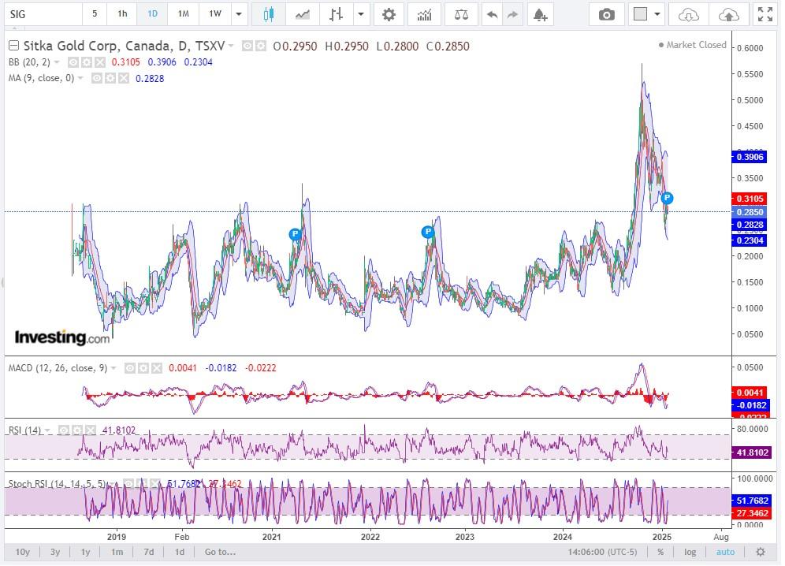Viewport: 785px width, 566px height.
Task: Open the drawing tools bar icon
Action: [x=336, y=14]
